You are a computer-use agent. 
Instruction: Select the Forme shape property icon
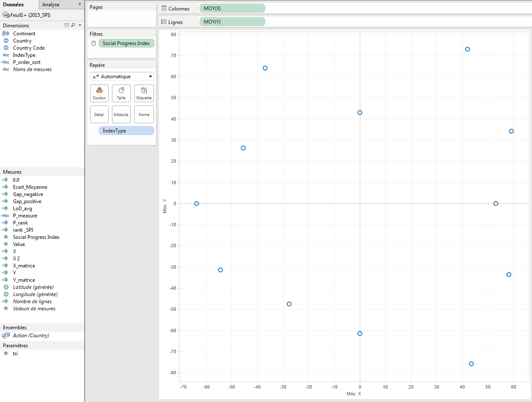click(x=144, y=114)
